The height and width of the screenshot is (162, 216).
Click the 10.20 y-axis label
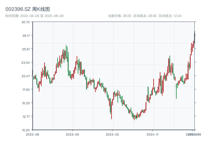pyautogui.click(x=26, y=130)
